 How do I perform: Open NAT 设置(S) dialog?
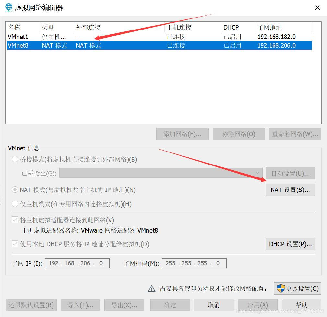pos(290,190)
